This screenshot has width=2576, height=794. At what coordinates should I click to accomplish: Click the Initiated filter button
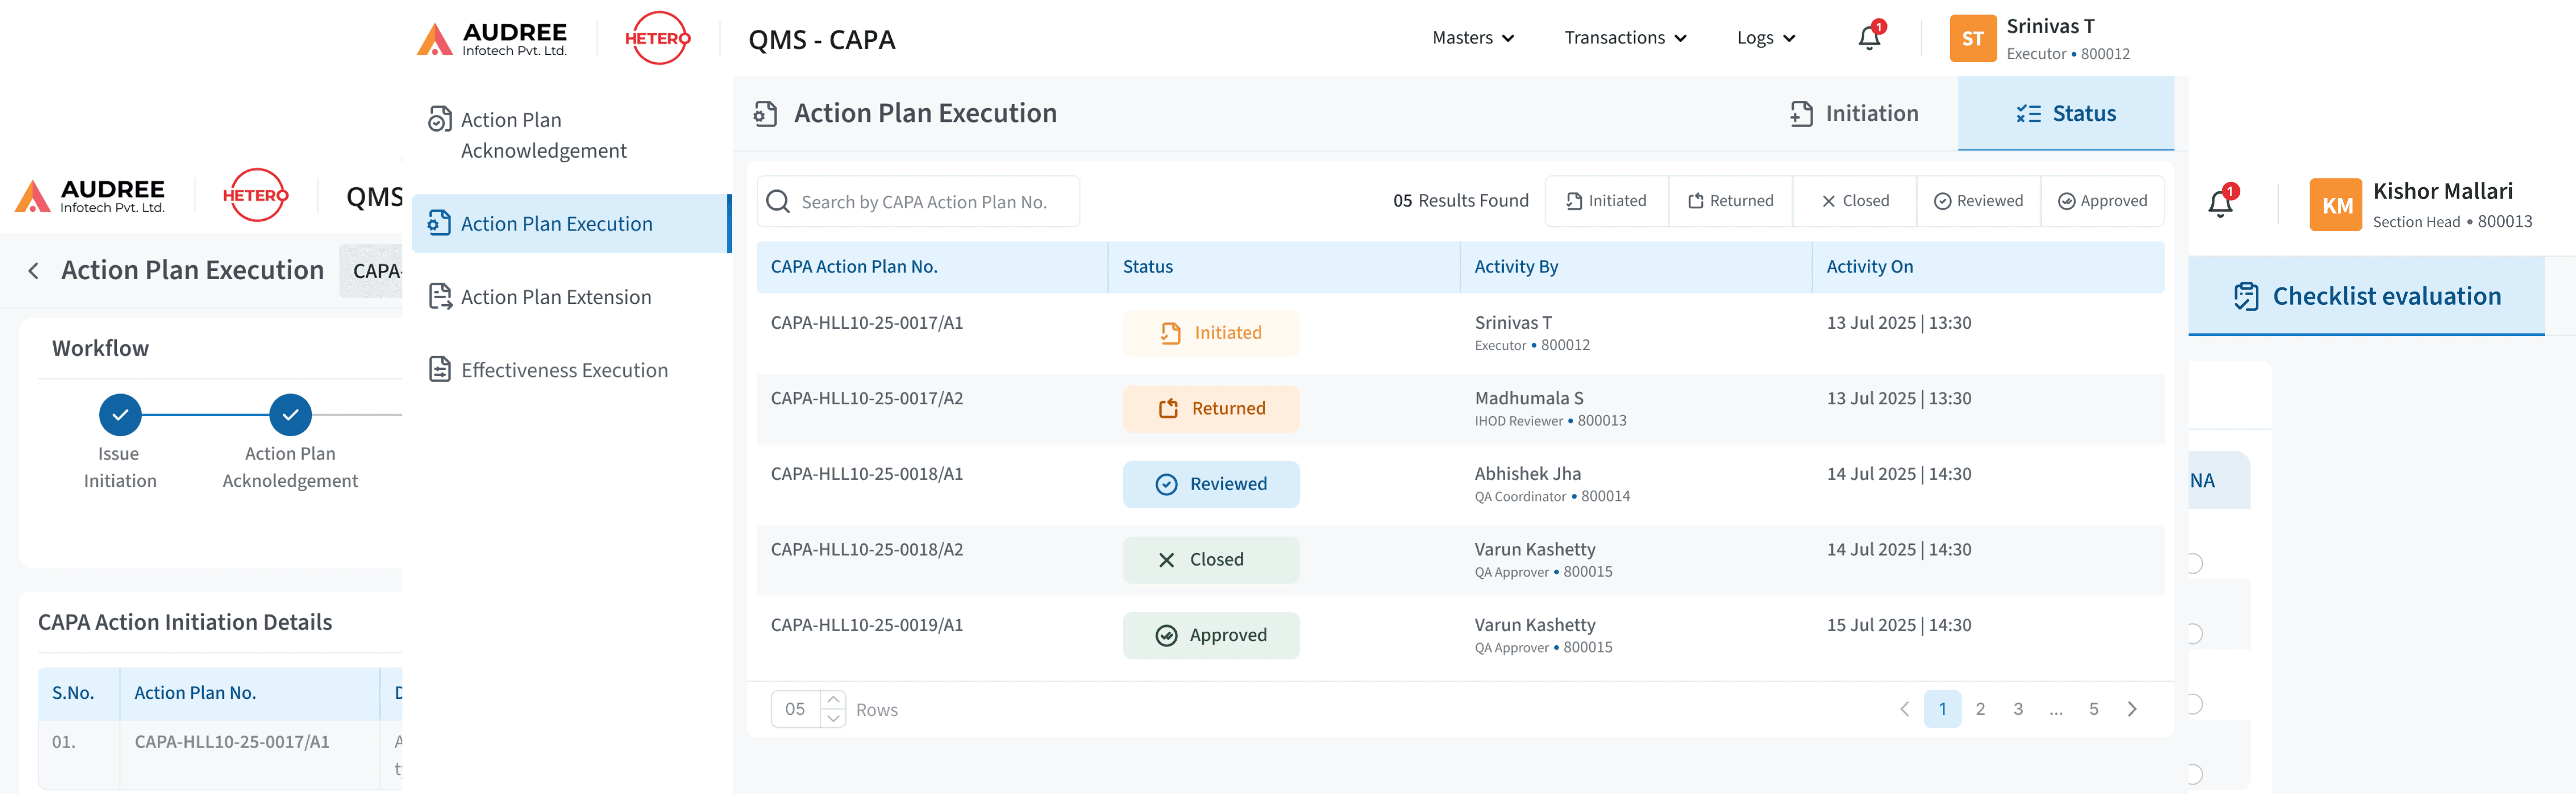[1606, 201]
